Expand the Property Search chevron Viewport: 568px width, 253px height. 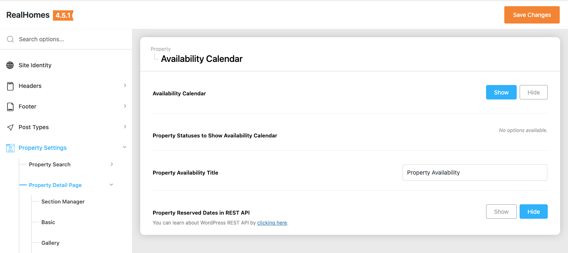(112, 164)
